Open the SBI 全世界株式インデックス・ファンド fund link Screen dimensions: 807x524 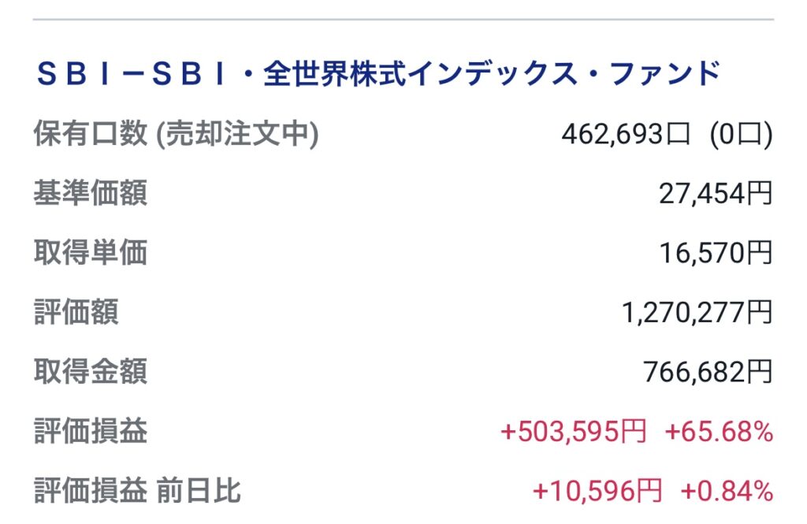pos(378,73)
